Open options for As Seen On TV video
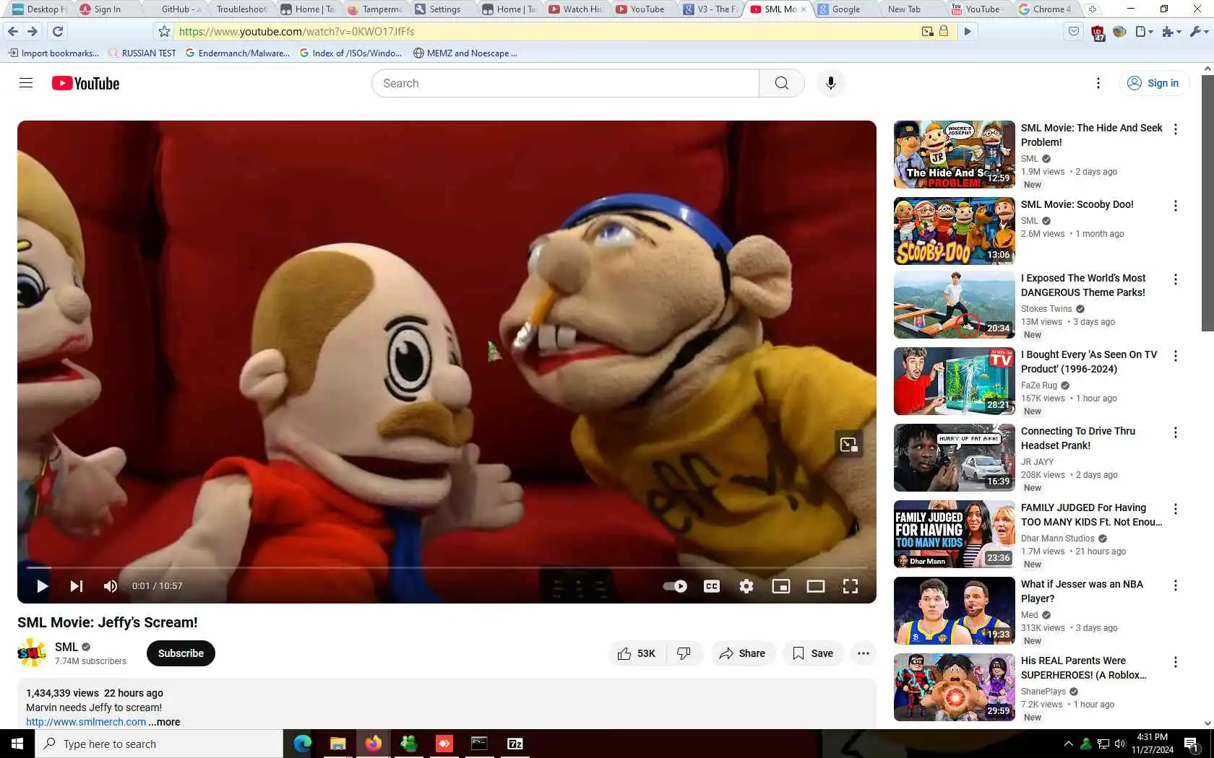The width and height of the screenshot is (1214, 758). pyautogui.click(x=1176, y=356)
